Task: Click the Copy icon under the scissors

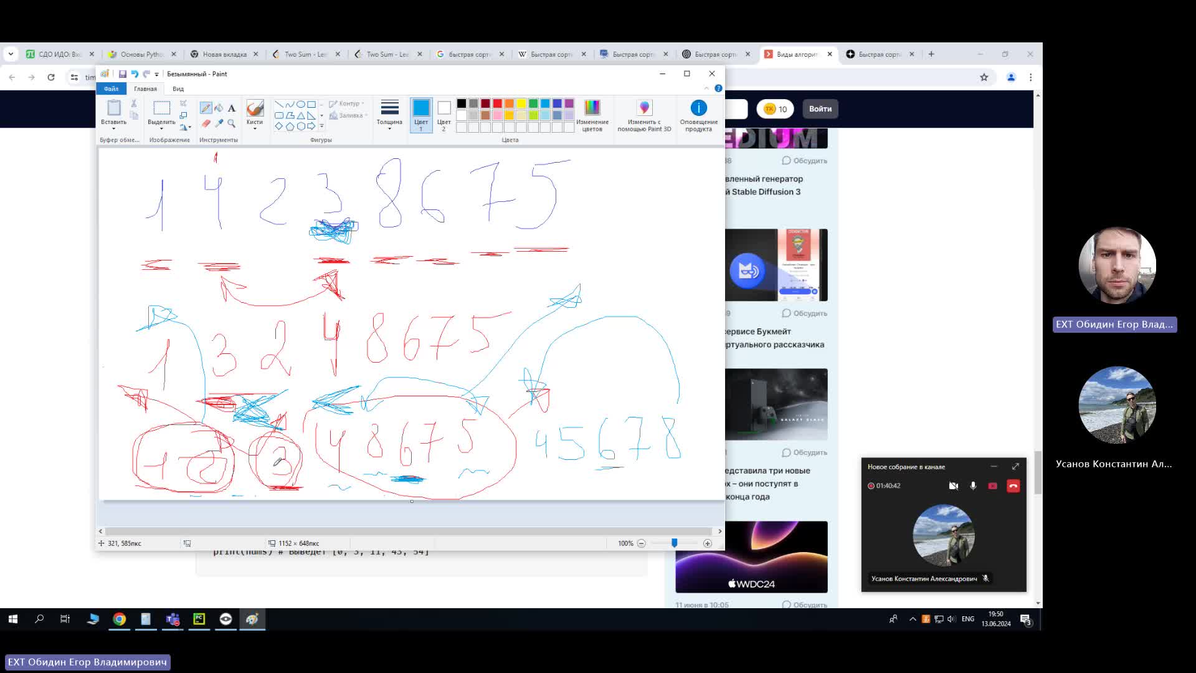Action: tap(133, 115)
